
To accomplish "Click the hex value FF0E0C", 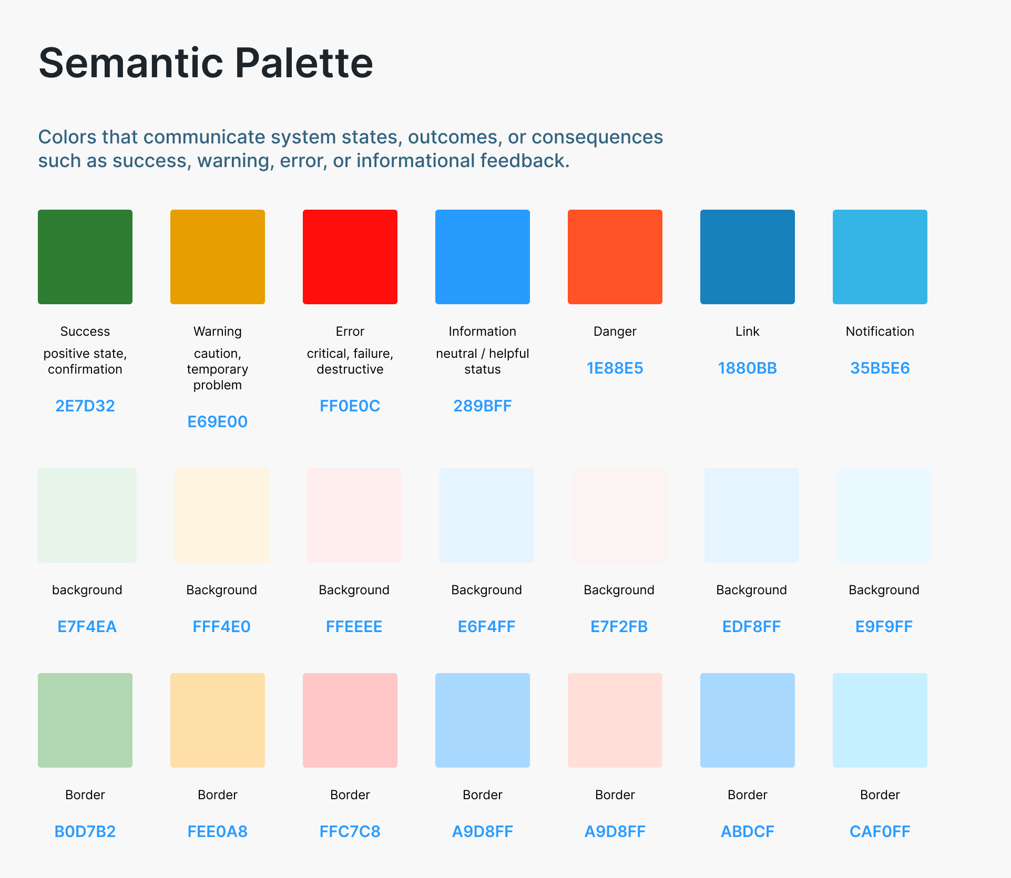I will tap(350, 406).
